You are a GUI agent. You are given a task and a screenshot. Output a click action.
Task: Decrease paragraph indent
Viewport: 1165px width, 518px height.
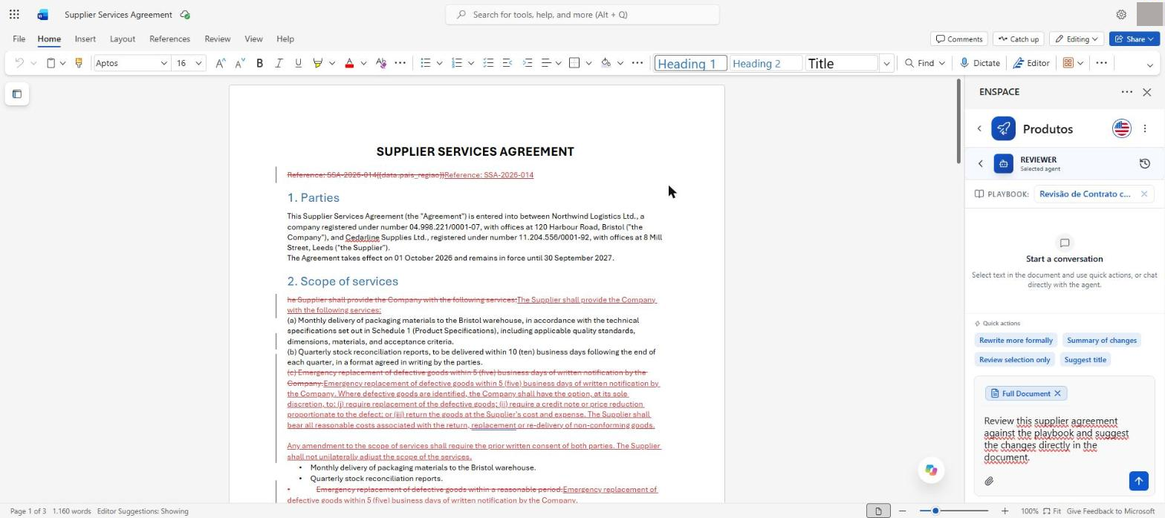(507, 63)
